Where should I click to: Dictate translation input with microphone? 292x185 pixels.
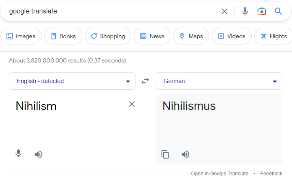point(18,154)
